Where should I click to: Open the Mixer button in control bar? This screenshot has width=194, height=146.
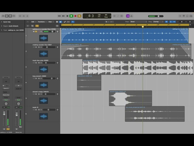click(24, 16)
